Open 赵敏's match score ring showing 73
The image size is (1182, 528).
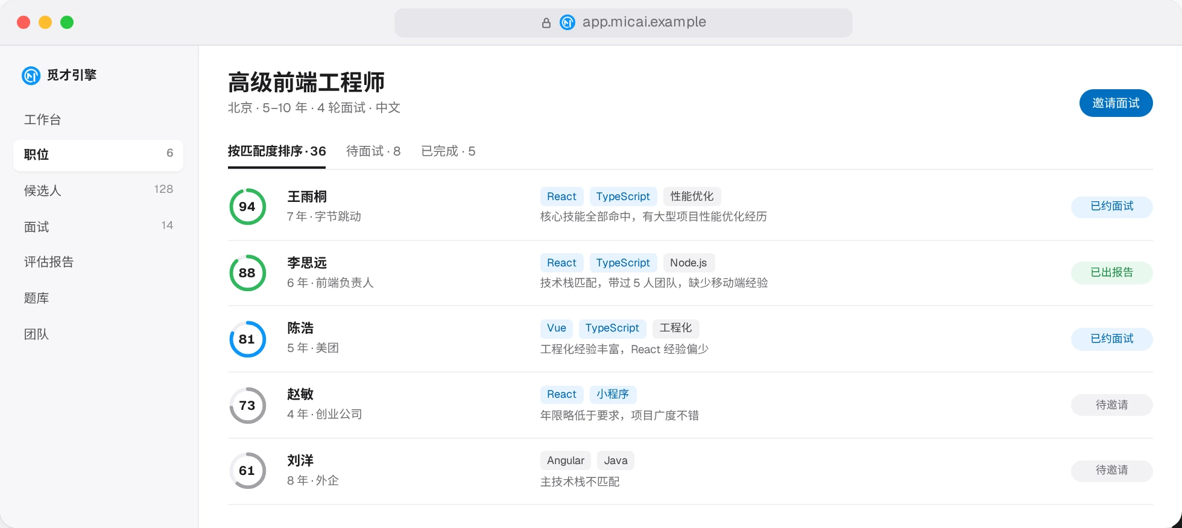tap(247, 406)
